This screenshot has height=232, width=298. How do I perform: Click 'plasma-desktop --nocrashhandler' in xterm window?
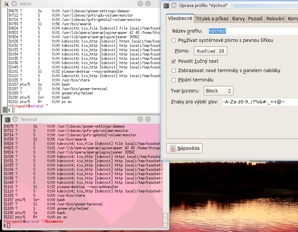coord(92,71)
